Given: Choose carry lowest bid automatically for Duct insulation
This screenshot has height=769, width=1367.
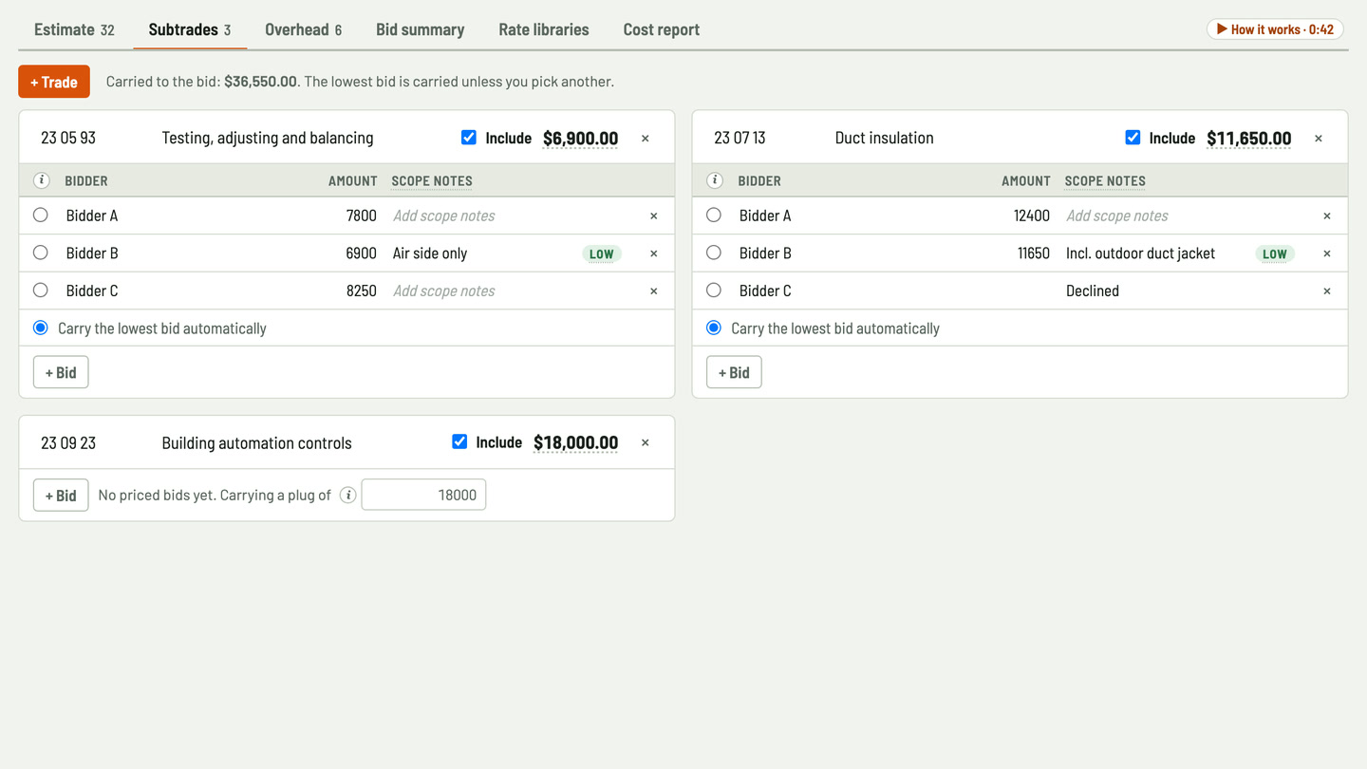Looking at the screenshot, I should click(x=714, y=328).
